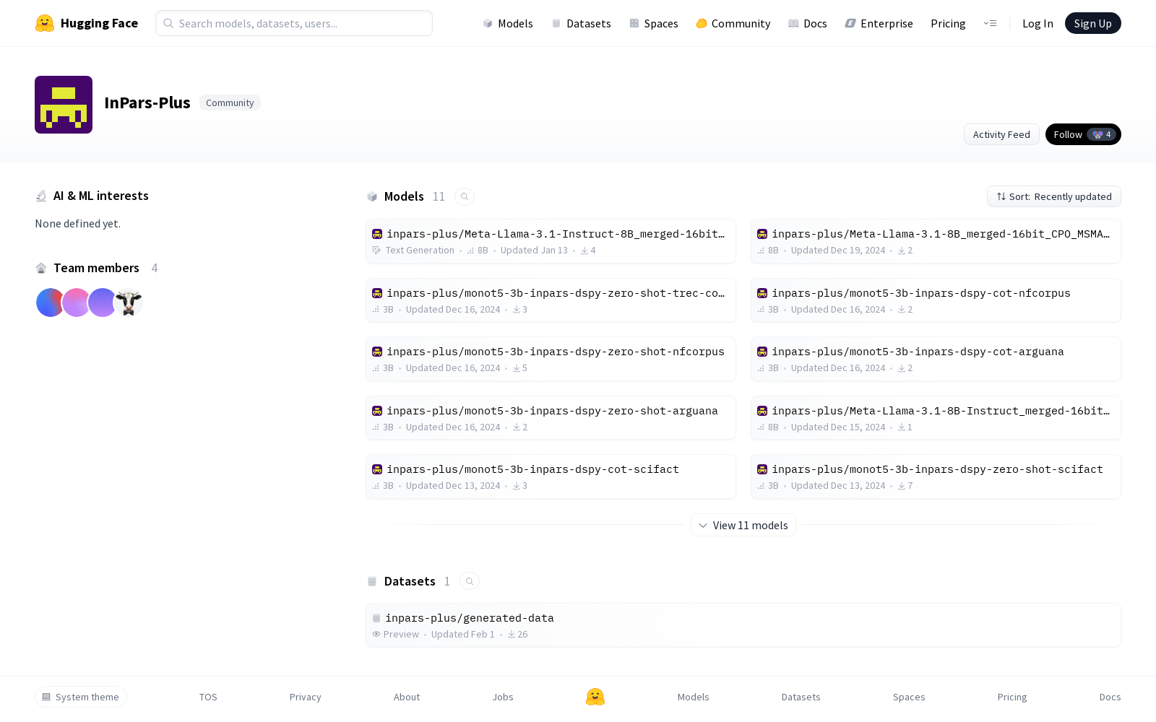Click the TOS footer link
Screen dimensions: 1156x722
tap(208, 697)
